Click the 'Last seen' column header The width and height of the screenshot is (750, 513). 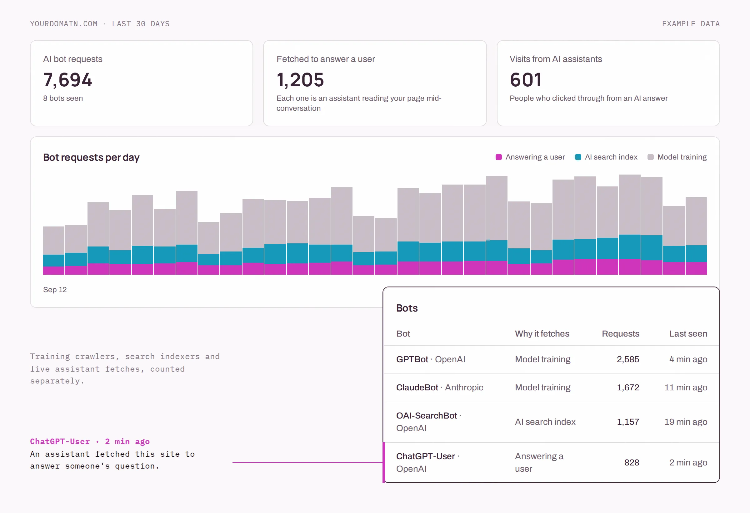[688, 334]
